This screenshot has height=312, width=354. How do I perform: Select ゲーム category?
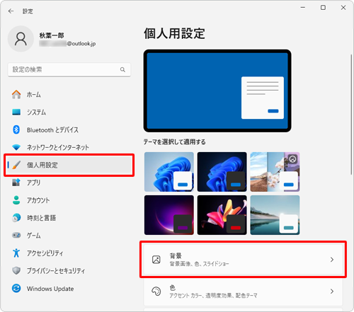pyautogui.click(x=69, y=236)
